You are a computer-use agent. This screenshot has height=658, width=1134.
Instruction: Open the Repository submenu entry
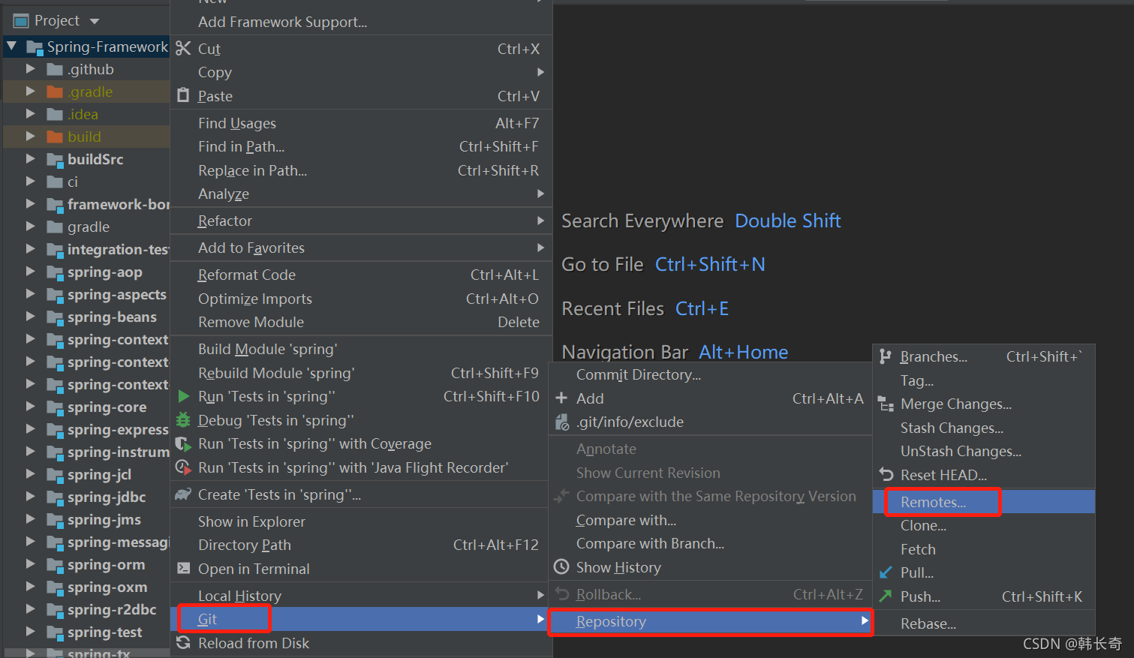click(710, 621)
